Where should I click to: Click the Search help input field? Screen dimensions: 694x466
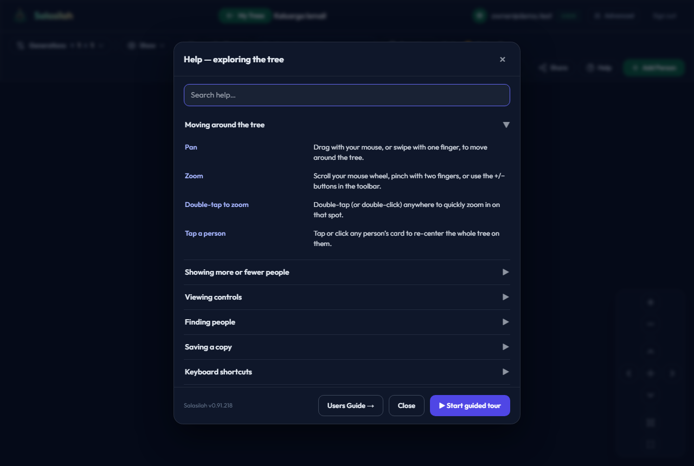click(347, 95)
